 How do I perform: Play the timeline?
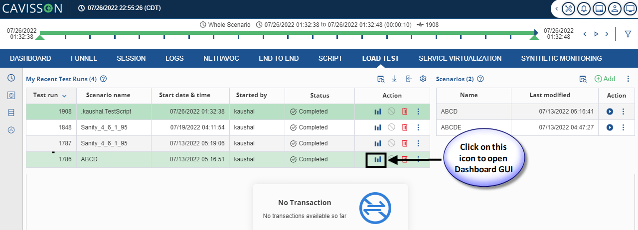pos(596,34)
